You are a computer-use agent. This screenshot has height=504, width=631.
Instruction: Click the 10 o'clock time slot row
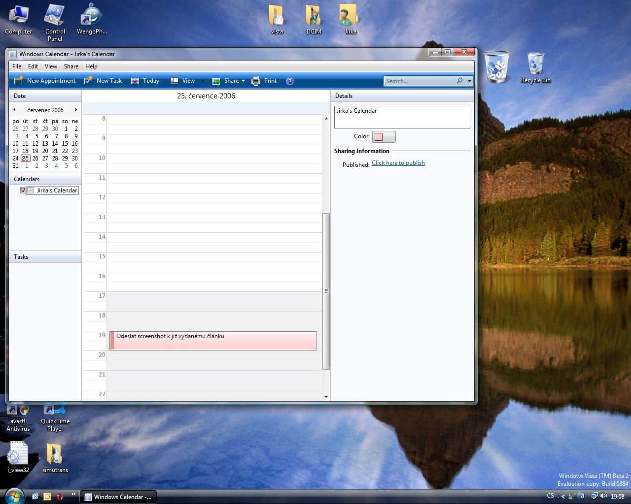point(214,163)
